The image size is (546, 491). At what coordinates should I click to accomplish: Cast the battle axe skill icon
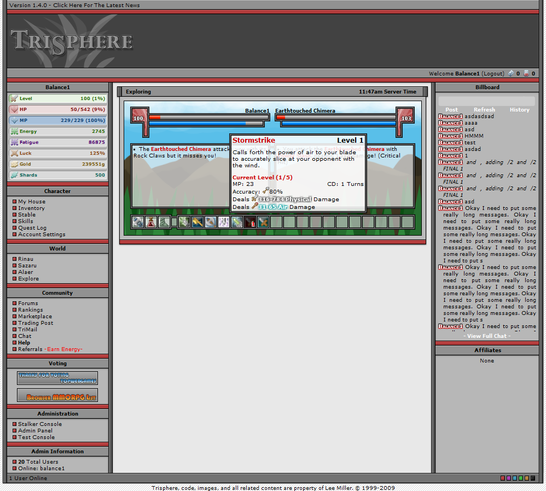211,222
